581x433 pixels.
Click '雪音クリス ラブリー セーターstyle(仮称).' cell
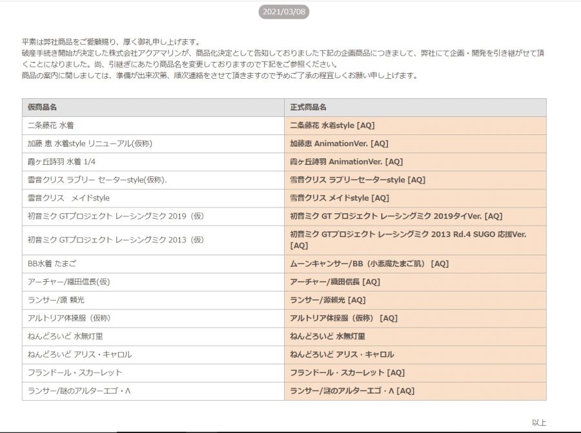[153, 180]
